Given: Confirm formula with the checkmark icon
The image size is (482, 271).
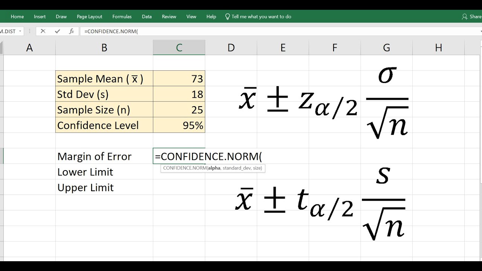Looking at the screenshot, I should (x=57, y=31).
